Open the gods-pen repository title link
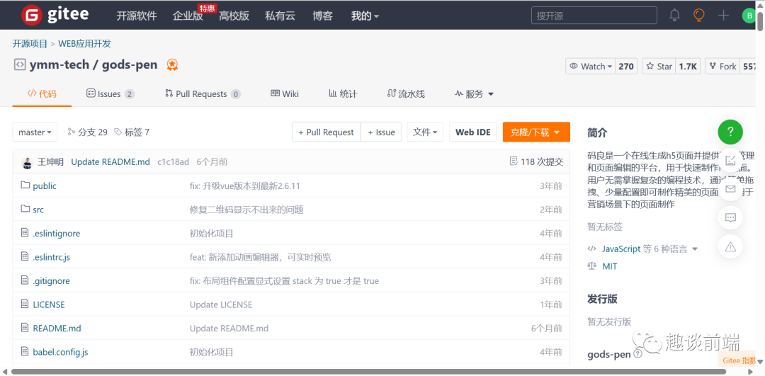Image resolution: width=765 pixels, height=376 pixels. 130,64
